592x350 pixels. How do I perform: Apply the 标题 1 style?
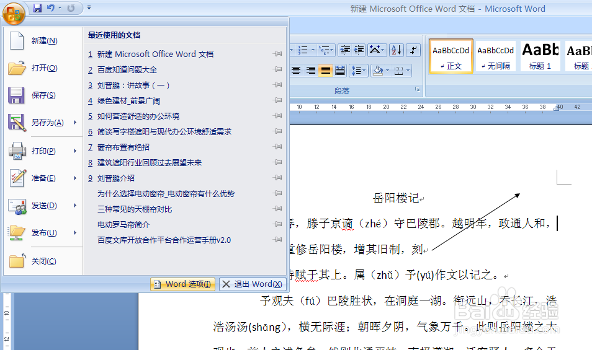(540, 56)
